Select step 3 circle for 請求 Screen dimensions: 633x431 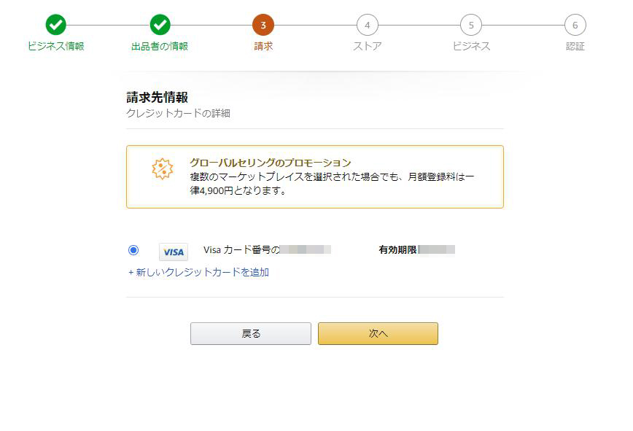263,25
